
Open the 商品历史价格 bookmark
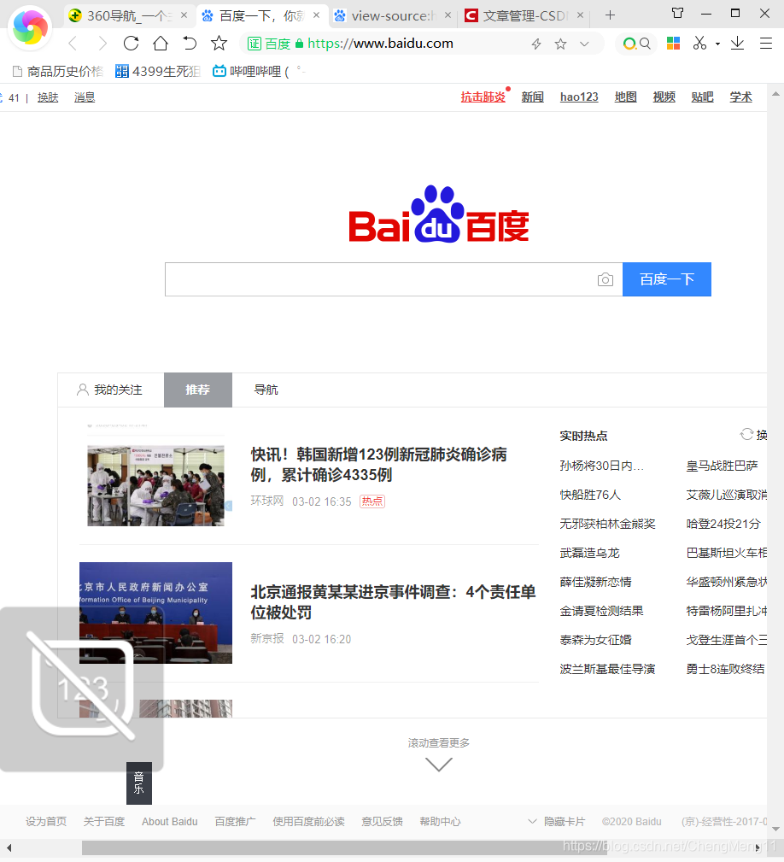point(58,71)
